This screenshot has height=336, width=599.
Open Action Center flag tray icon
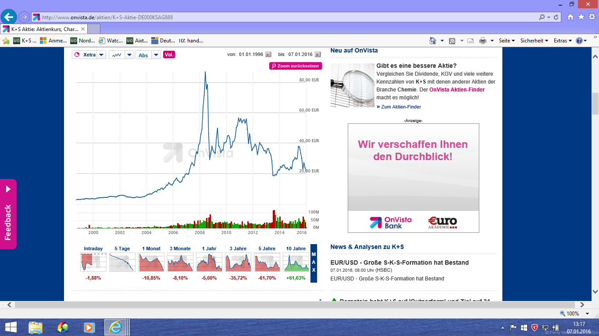pos(513,327)
